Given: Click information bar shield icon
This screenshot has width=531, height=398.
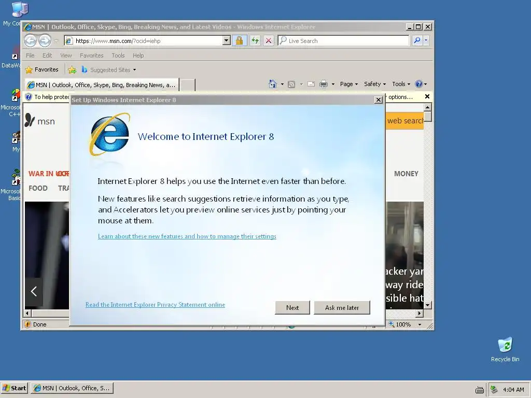Looking at the screenshot, I should [29, 97].
